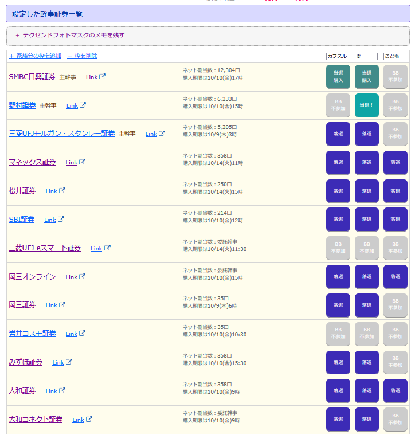Click the external link icon for 三菱UFJ eスマート証券

click(x=107, y=248)
